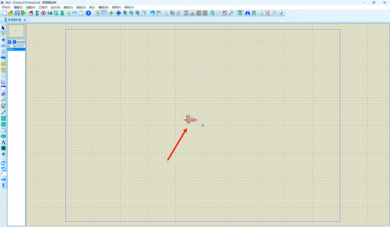This screenshot has width=390, height=227.
Task: Select the 2D graphics line tool
Action: click(x=3, y=113)
